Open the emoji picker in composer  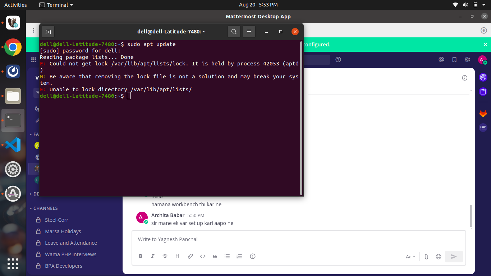point(439,257)
